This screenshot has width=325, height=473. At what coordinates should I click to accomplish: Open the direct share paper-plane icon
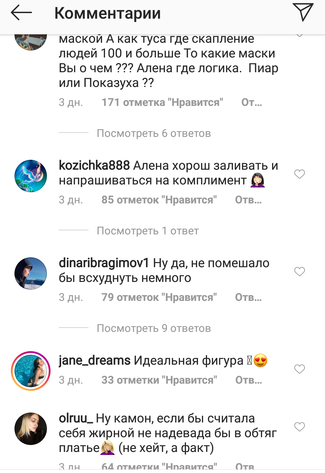click(303, 12)
